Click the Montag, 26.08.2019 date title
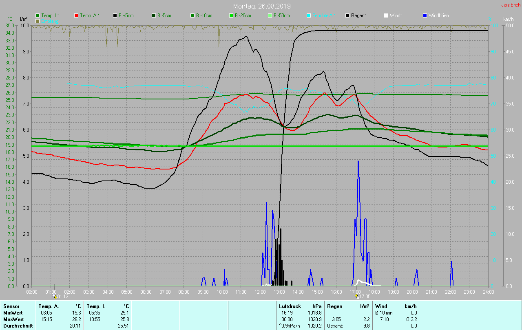The width and height of the screenshot is (522, 330). 262,6
